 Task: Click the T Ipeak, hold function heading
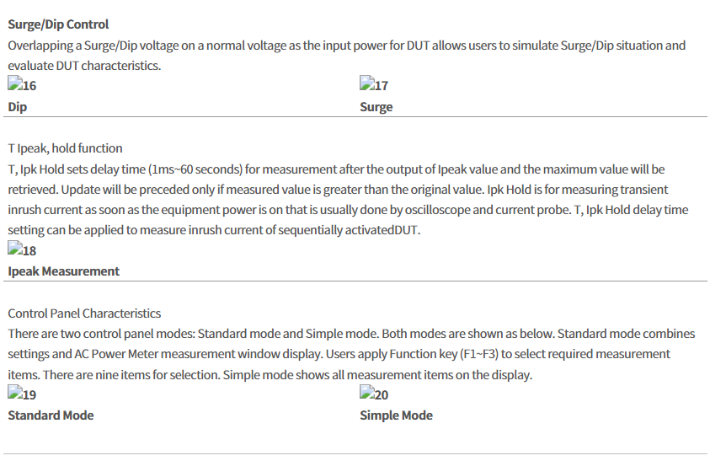pos(65,148)
